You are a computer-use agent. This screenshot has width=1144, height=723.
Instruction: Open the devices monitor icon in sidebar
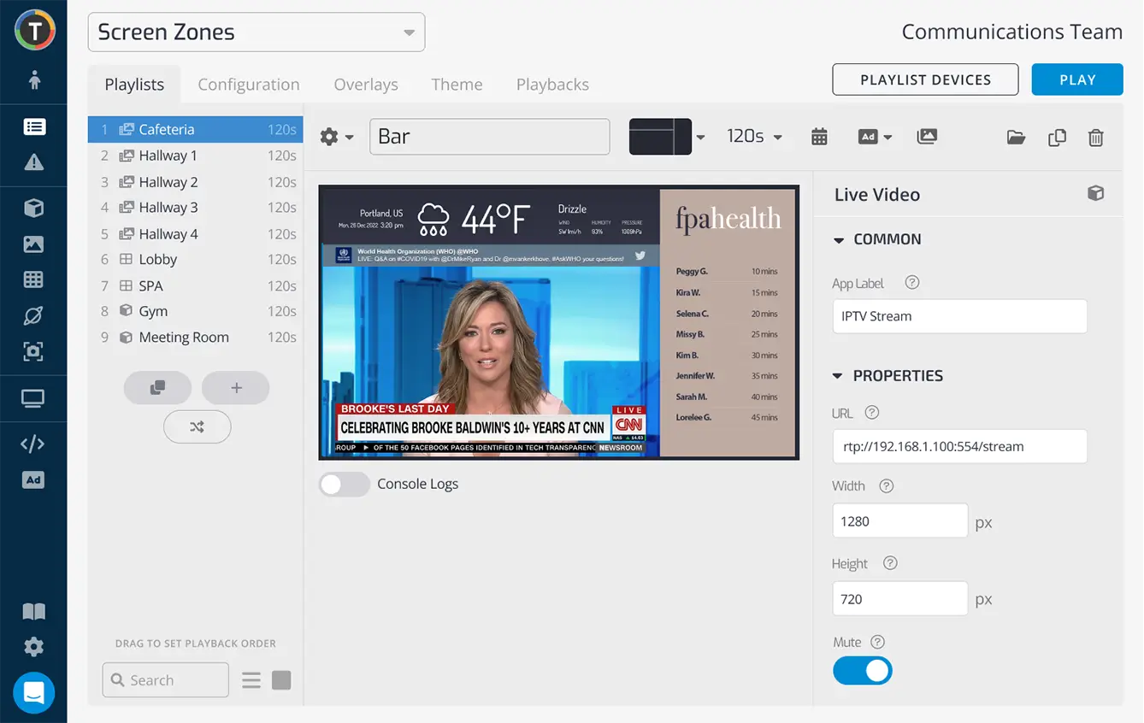point(34,398)
